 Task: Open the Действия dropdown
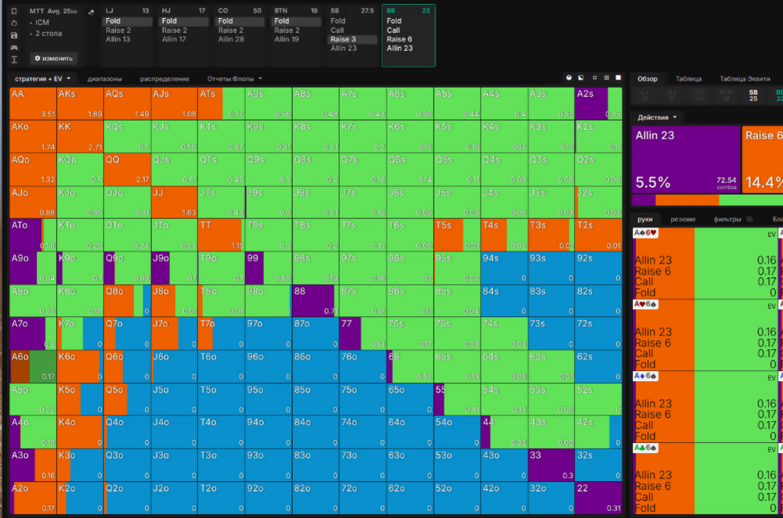(656, 117)
